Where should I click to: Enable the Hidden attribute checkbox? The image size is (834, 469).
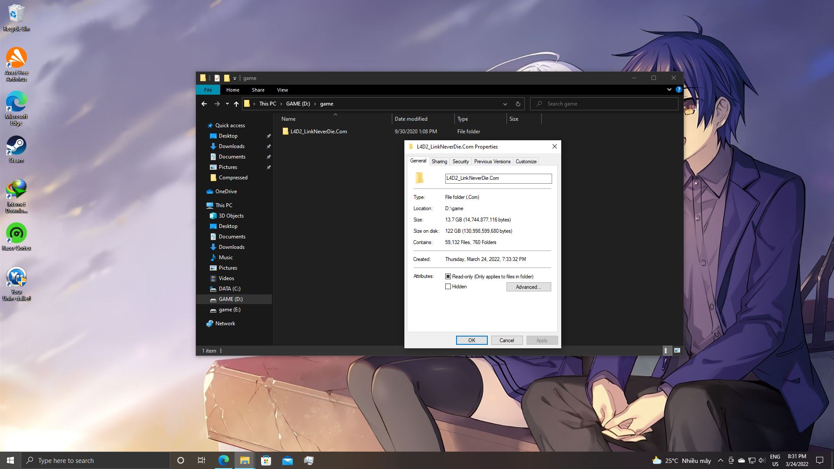pyautogui.click(x=448, y=286)
